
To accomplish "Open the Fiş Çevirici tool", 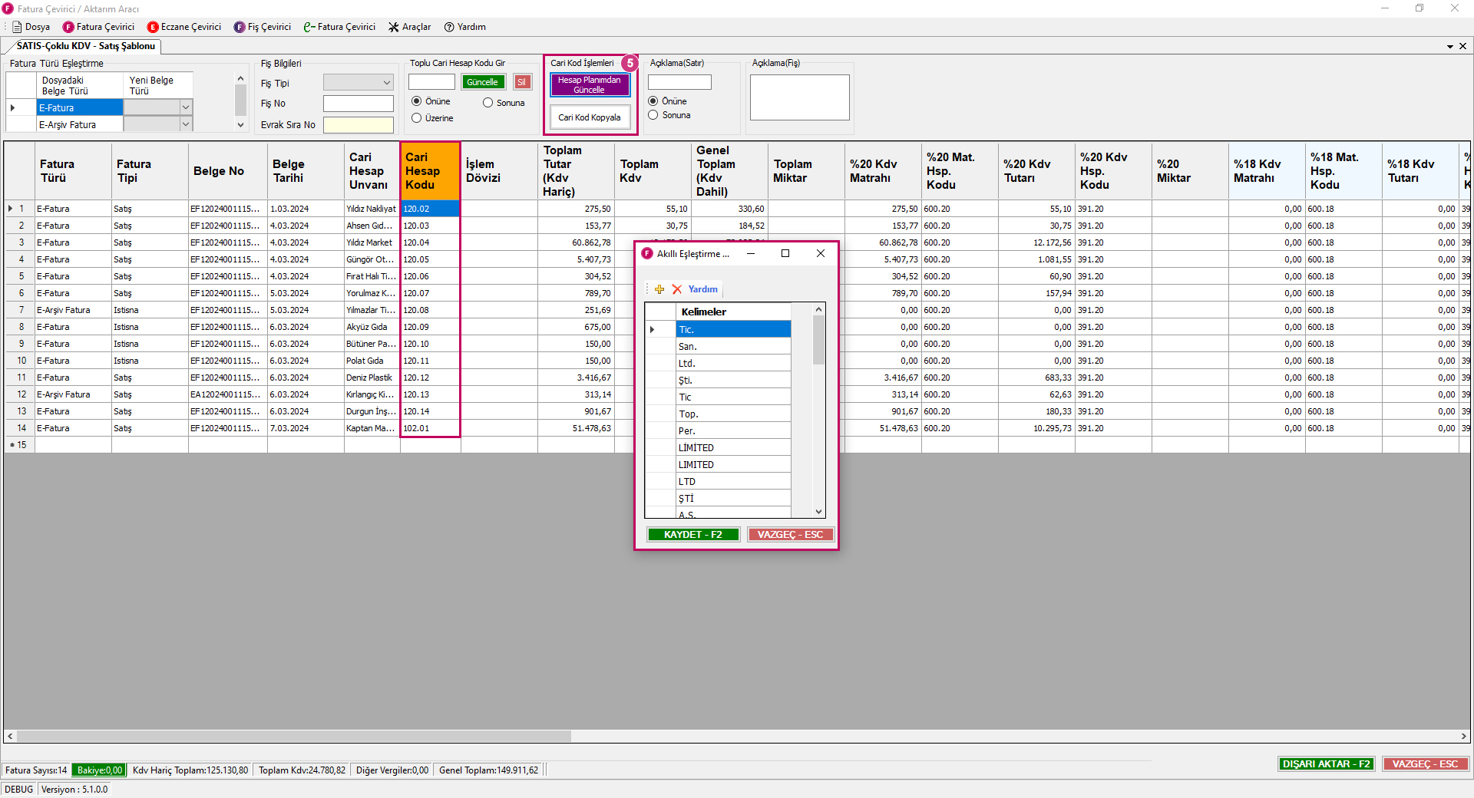I will (x=263, y=27).
